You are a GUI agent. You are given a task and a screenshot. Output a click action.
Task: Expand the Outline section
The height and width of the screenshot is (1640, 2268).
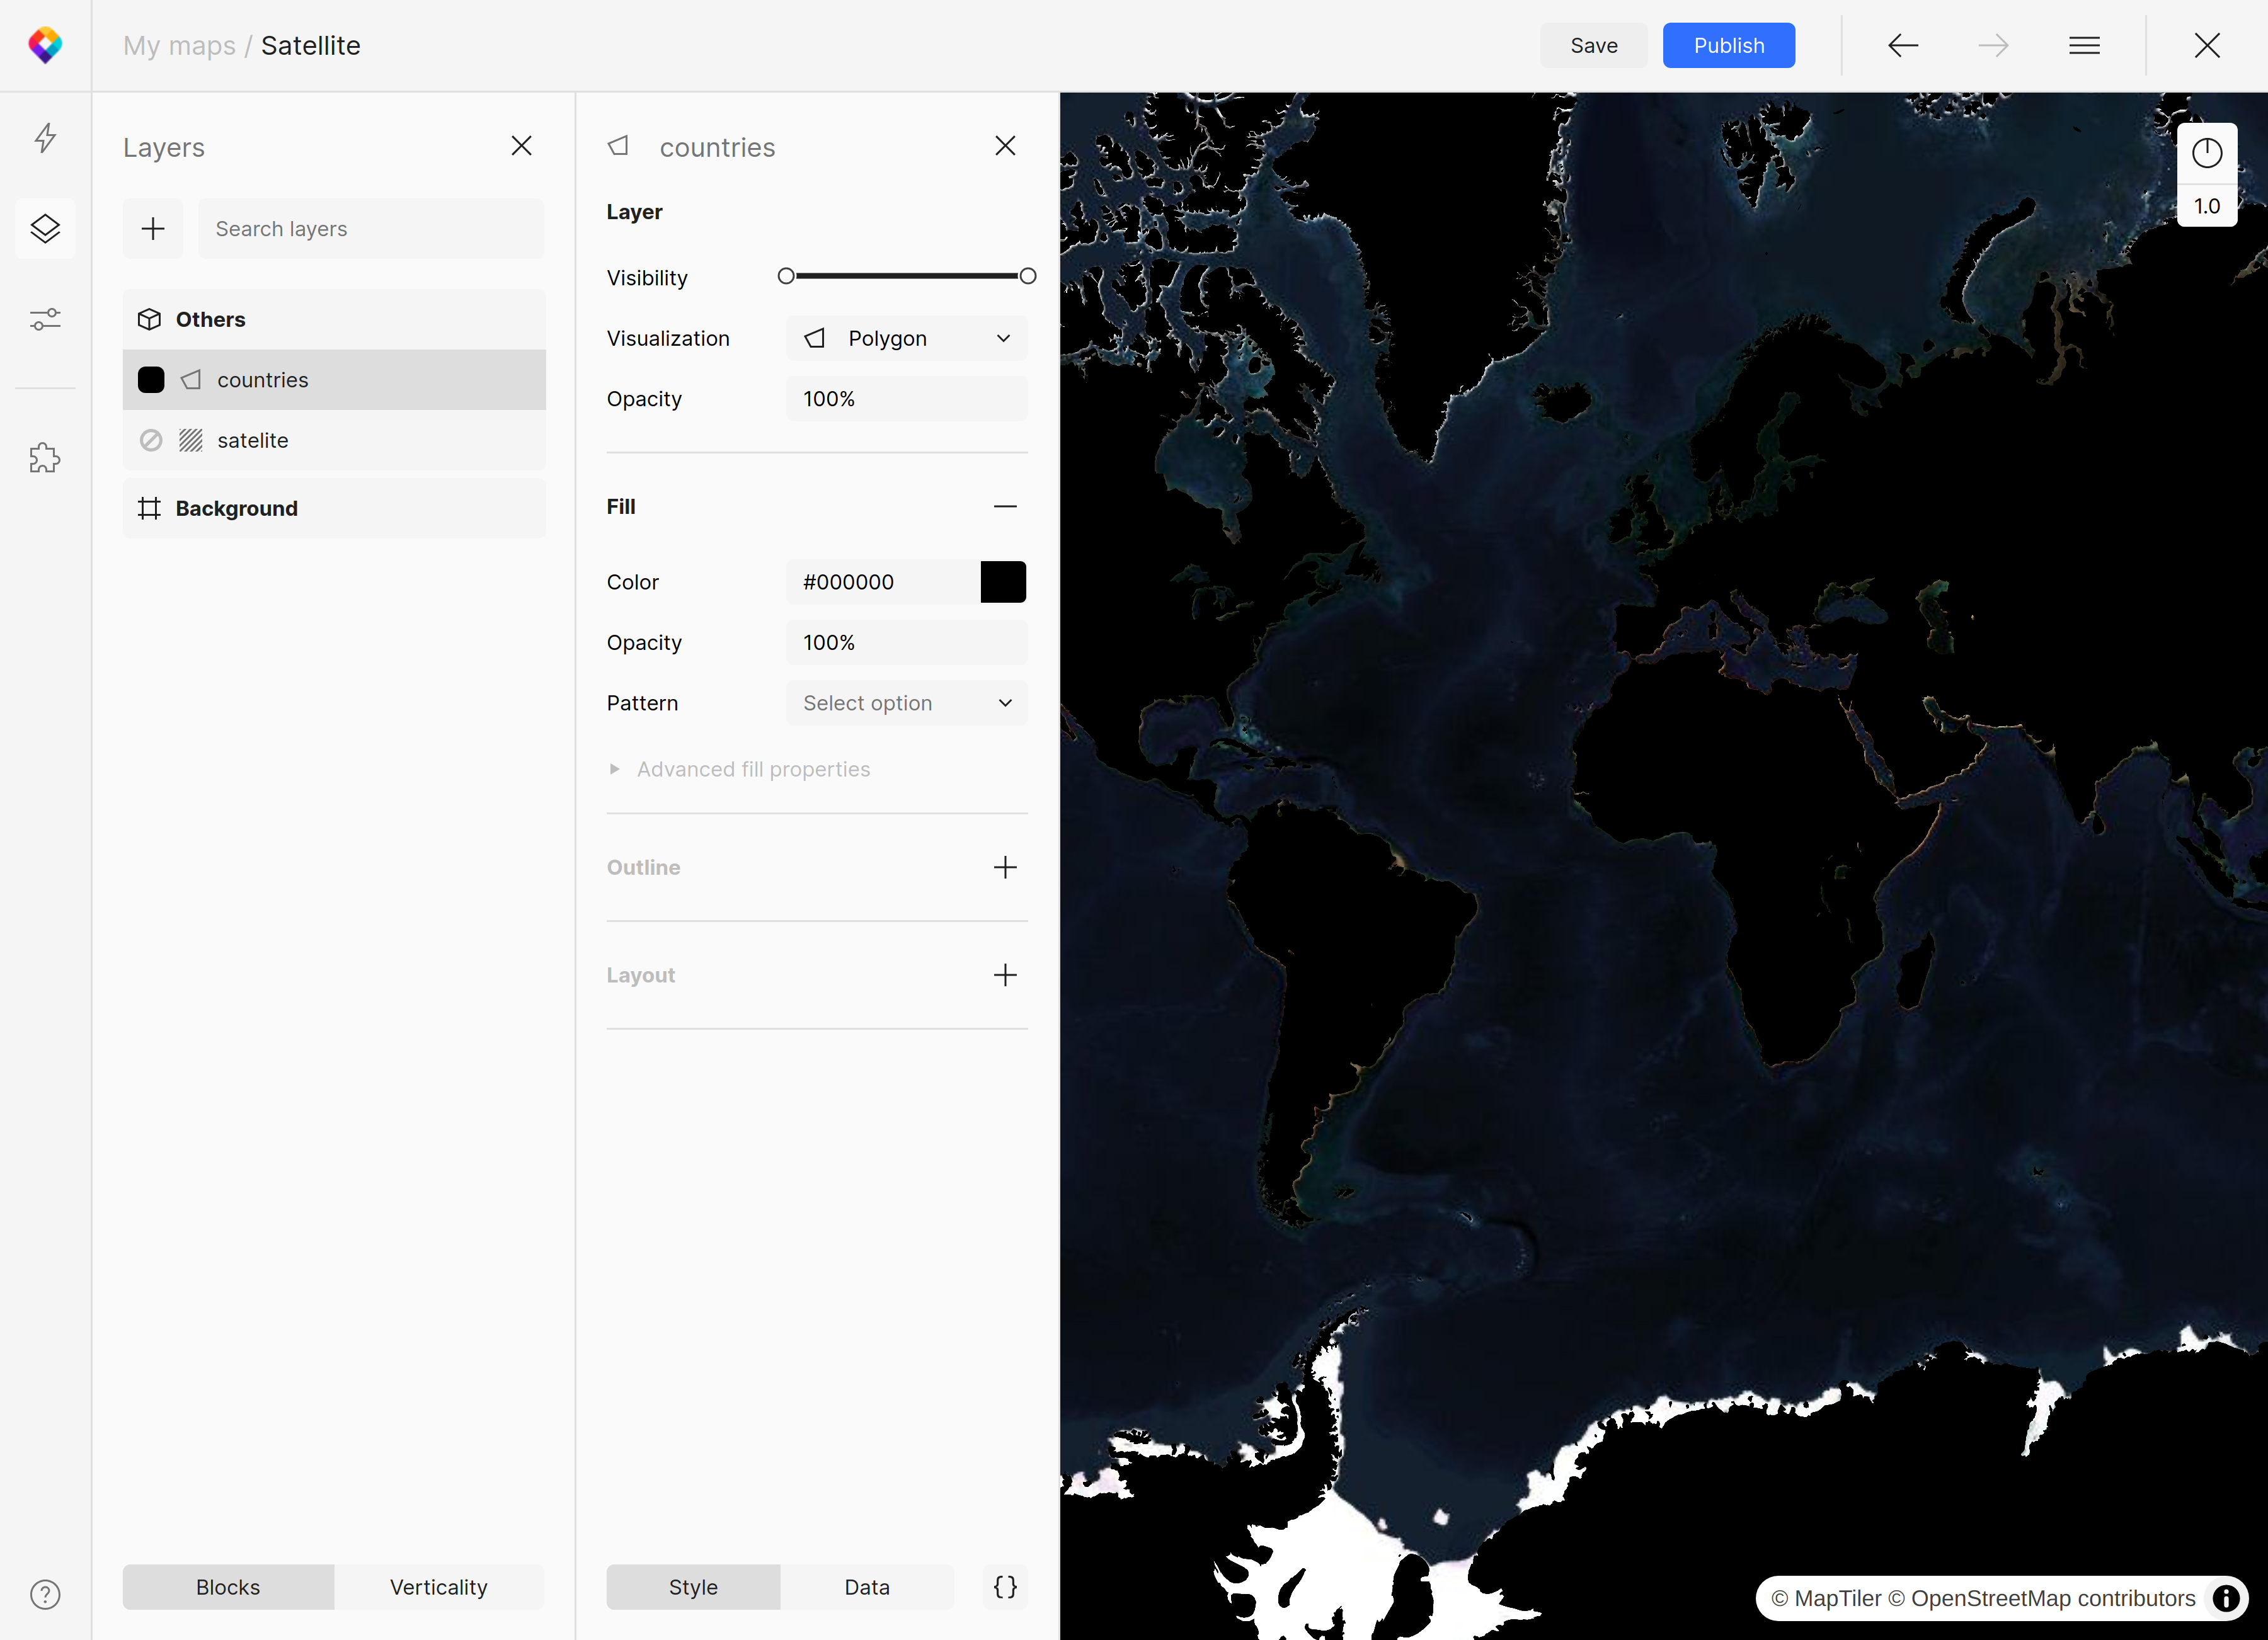coord(1005,867)
